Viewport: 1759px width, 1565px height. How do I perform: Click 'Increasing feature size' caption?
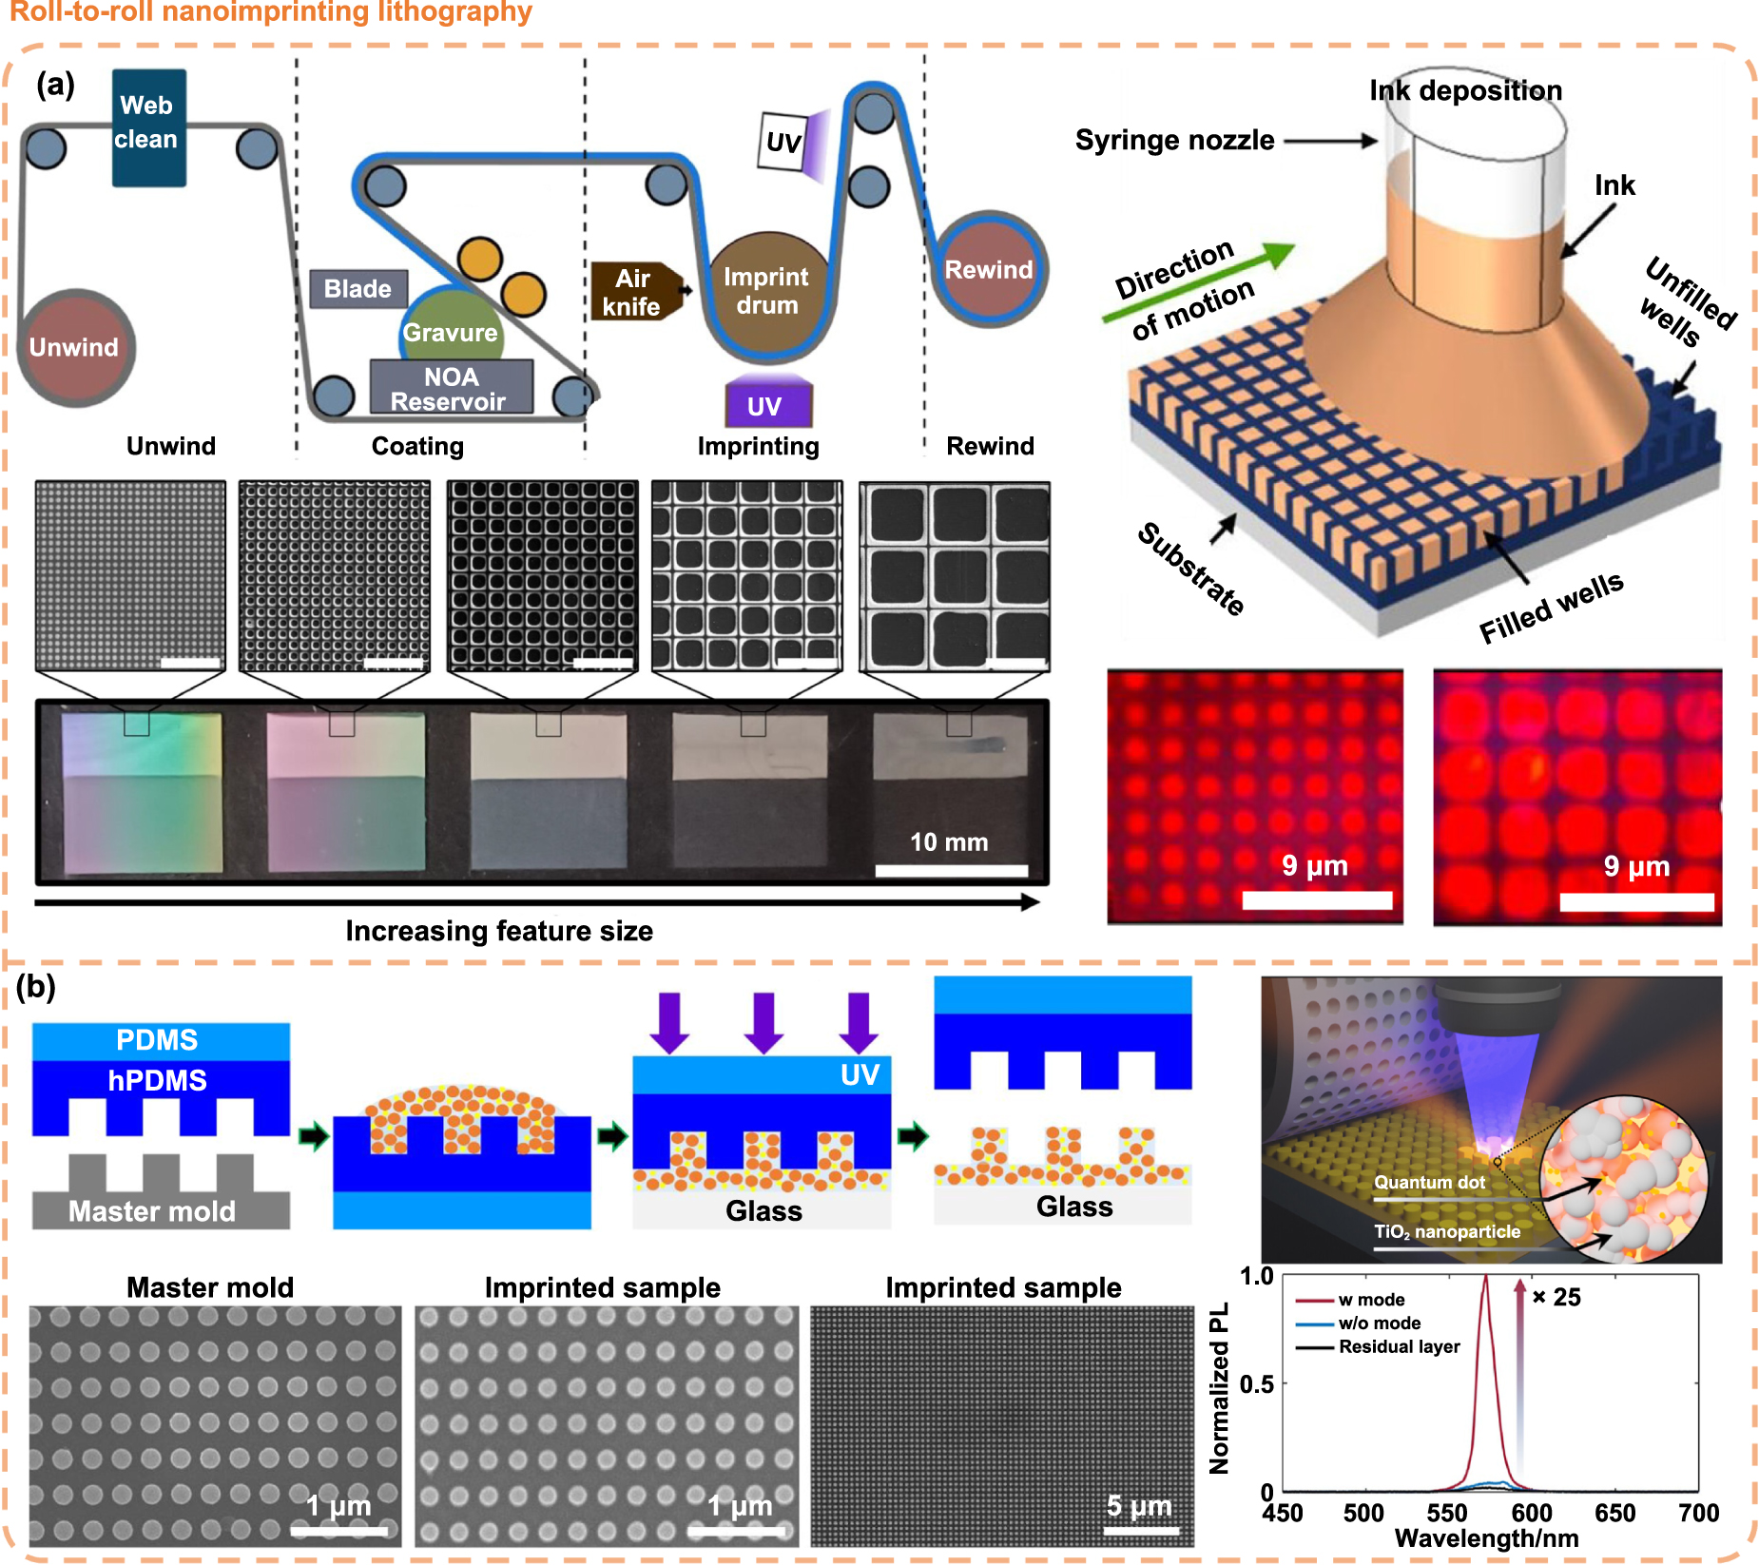coord(499,931)
